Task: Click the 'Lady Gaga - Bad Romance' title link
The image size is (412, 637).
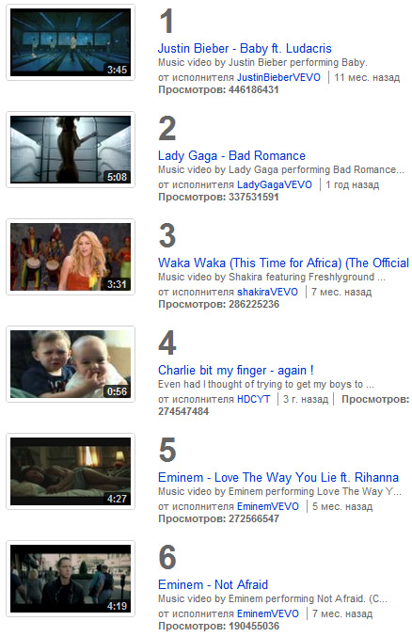Action: 231,155
